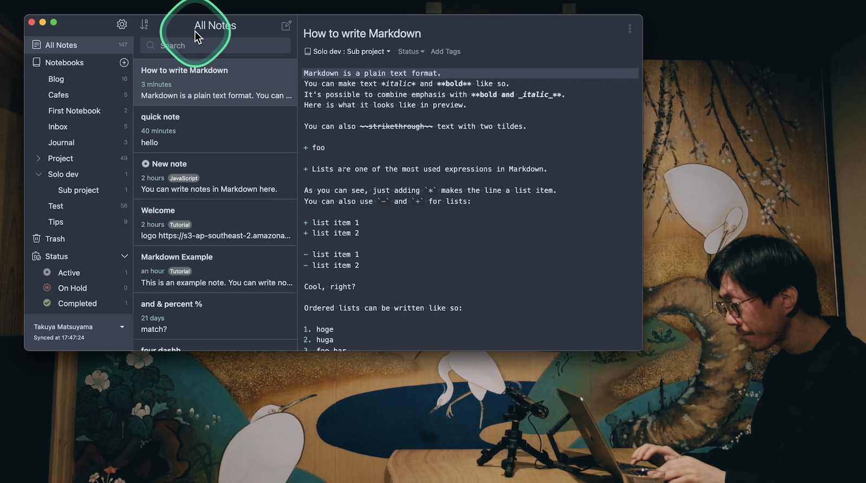Collapse the Status section chevron
Screen dimensions: 866x483
[x=124, y=256]
